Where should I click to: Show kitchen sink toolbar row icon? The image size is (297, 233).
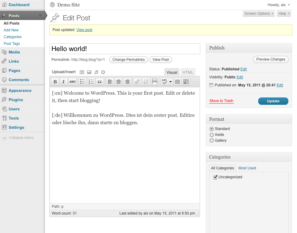[186, 82]
